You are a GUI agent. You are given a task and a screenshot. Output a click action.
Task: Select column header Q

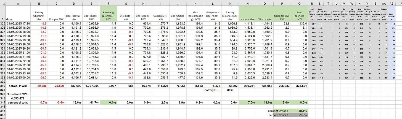click(x=300, y=3)
